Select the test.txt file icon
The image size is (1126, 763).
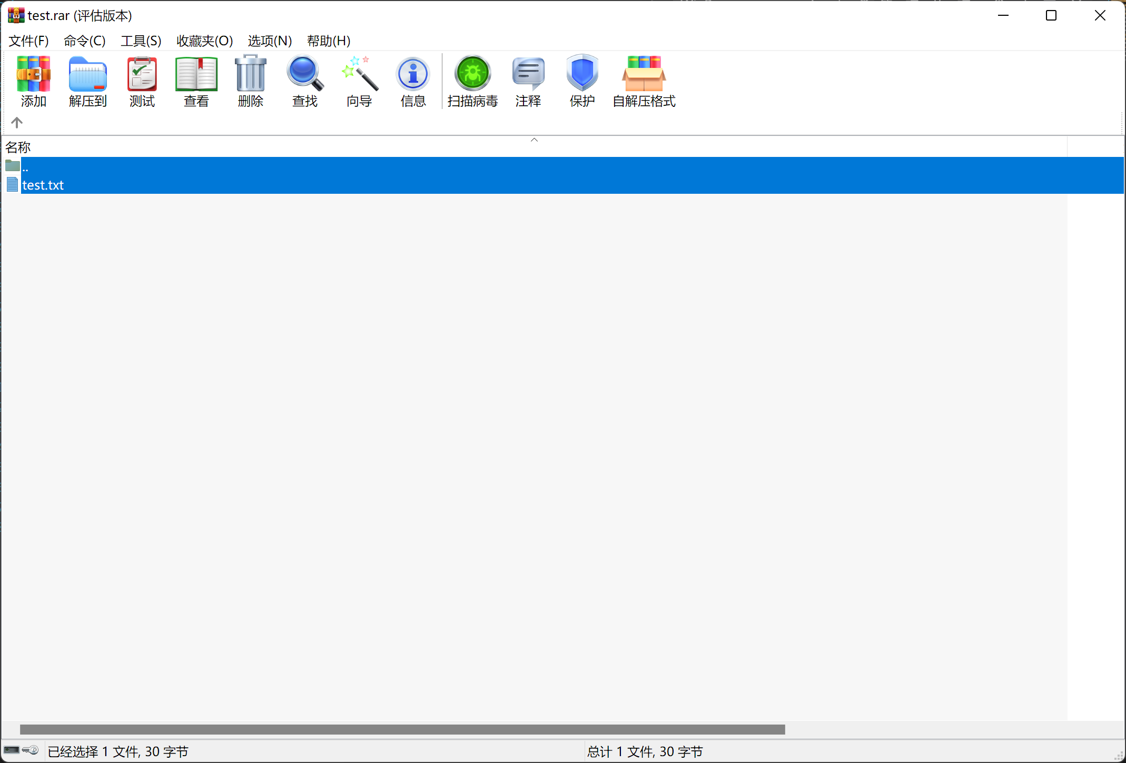click(13, 184)
